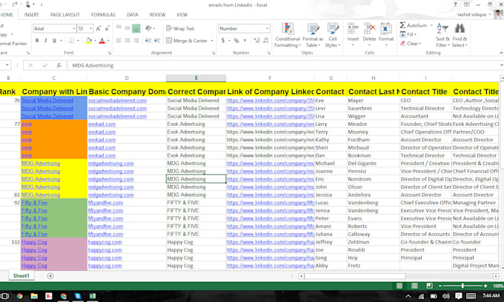Decrease font size
504x302 pixels.
107,29
